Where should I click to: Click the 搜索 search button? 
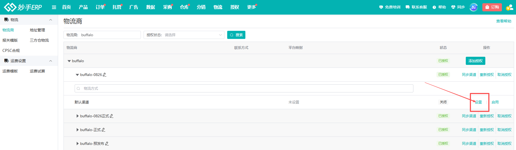[236, 35]
